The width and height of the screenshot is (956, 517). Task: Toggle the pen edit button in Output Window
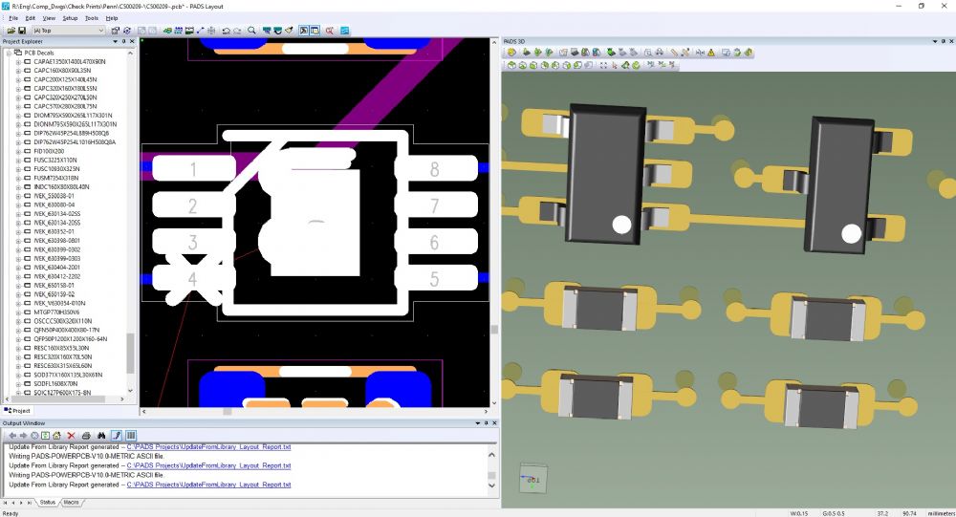(117, 436)
